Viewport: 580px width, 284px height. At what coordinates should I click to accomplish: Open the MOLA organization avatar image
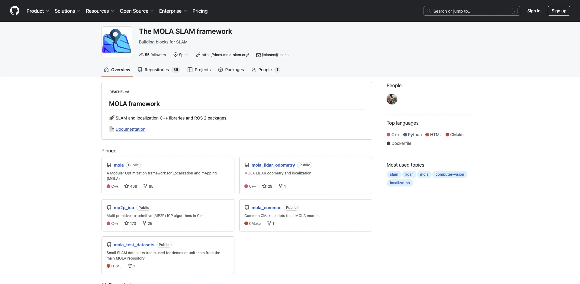point(117,42)
